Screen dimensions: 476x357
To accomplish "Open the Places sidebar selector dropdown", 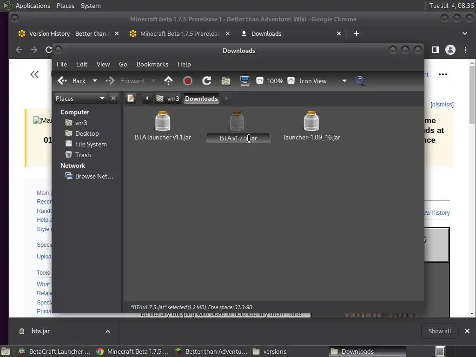I will tap(80, 99).
